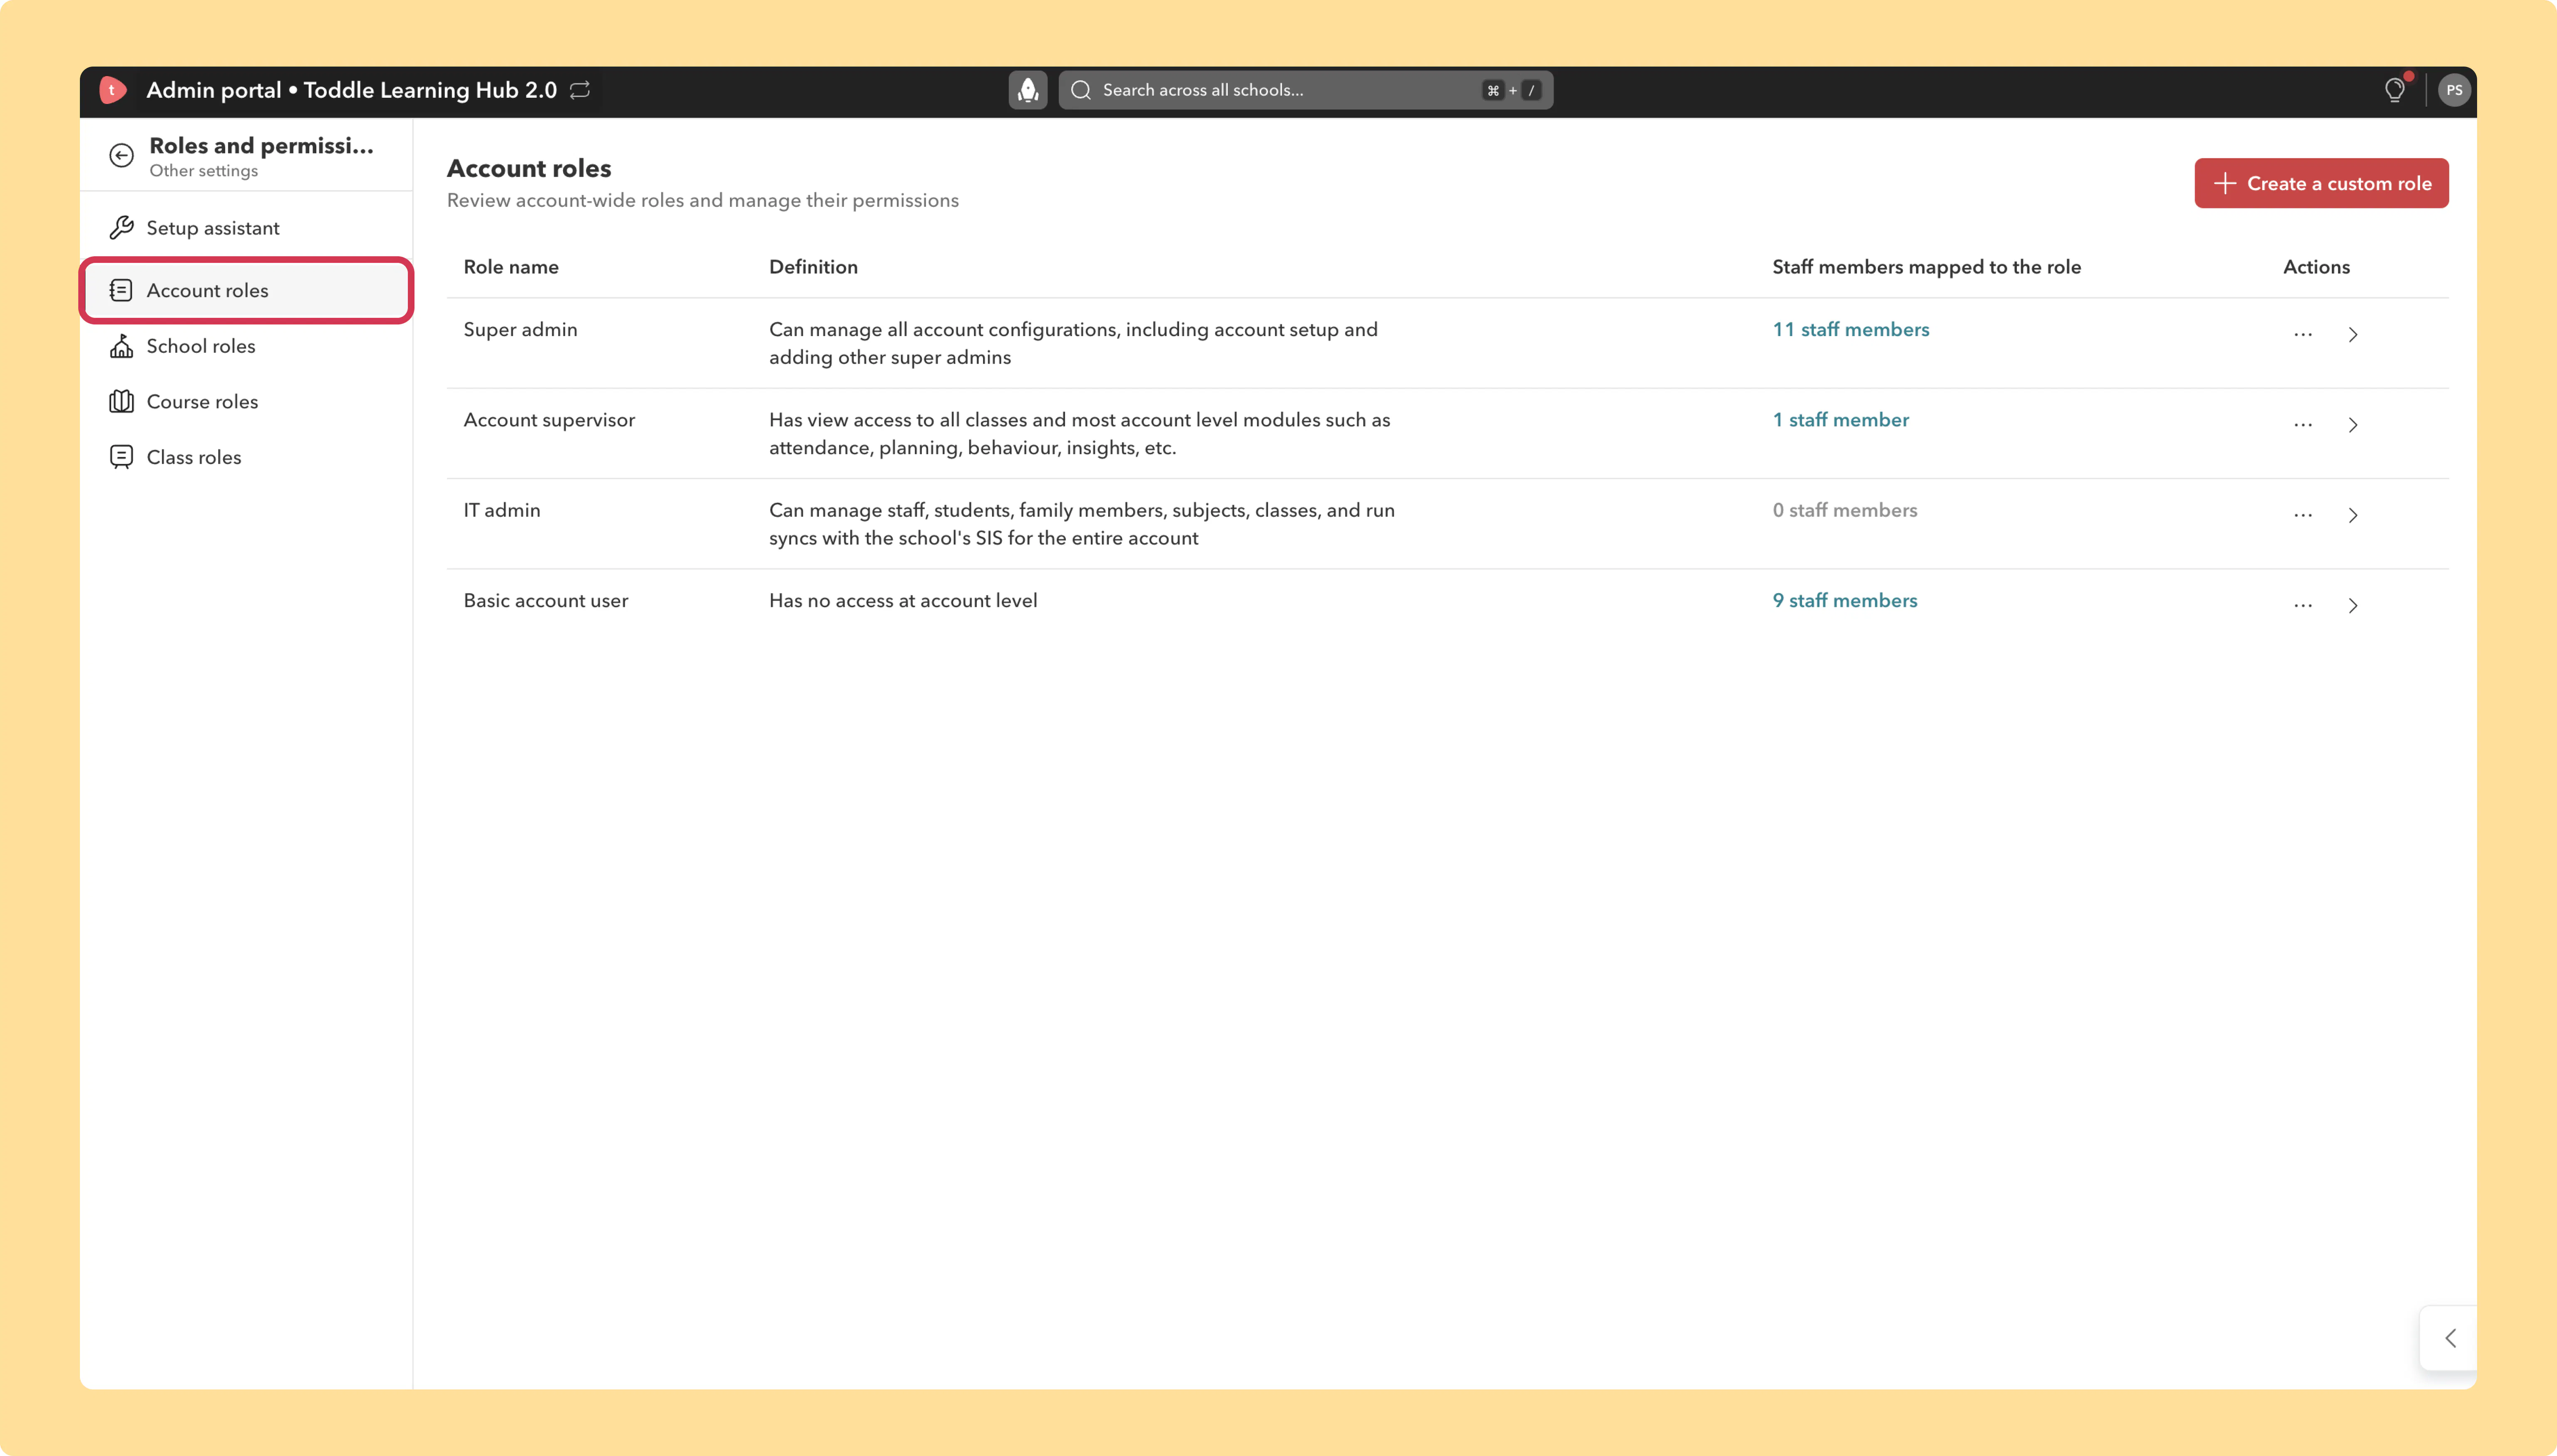
Task: Switch to Course roles
Action: tap(246, 401)
